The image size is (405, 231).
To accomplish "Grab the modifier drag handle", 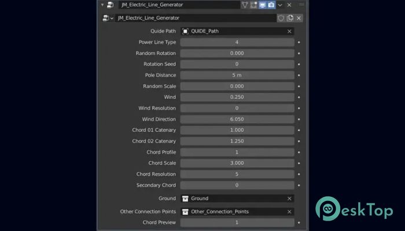I will coord(301,5).
